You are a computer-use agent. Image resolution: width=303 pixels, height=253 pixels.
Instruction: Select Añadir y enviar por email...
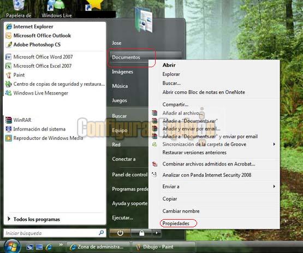coord(191,128)
